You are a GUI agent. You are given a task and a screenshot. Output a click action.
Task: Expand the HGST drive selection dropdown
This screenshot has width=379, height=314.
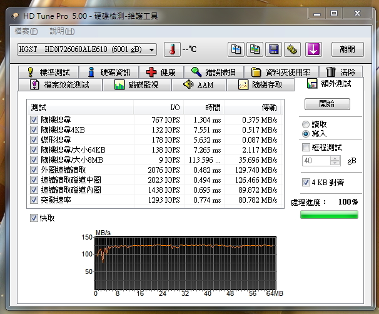click(153, 49)
